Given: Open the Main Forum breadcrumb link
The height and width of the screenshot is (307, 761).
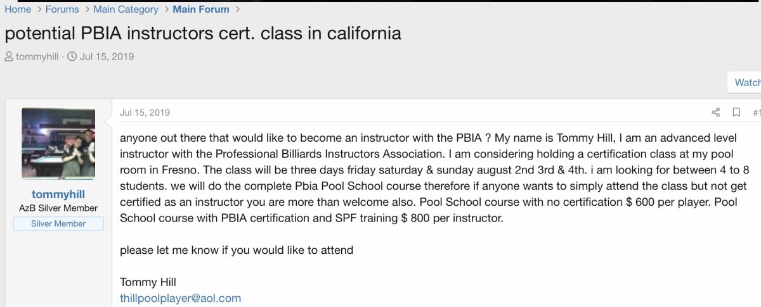Looking at the screenshot, I should coord(199,9).
